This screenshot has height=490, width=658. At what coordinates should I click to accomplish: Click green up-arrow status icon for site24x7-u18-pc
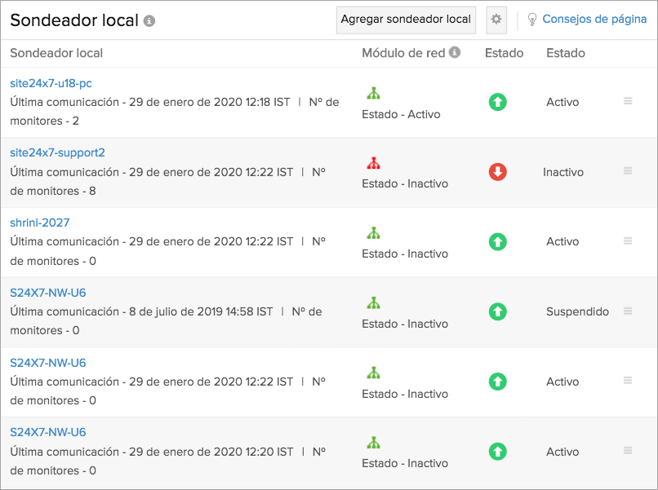click(498, 102)
